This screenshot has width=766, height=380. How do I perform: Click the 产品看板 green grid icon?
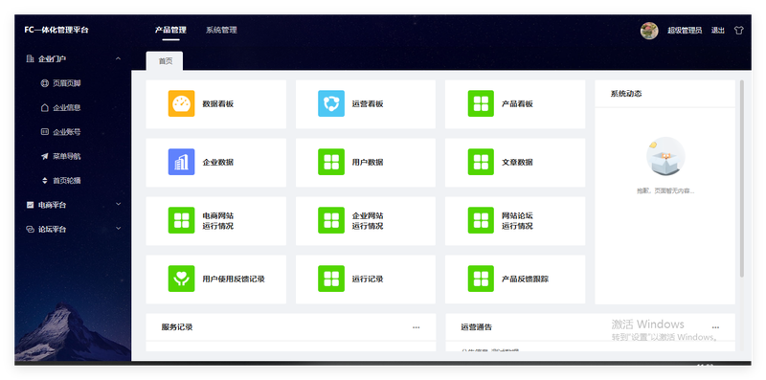(481, 103)
